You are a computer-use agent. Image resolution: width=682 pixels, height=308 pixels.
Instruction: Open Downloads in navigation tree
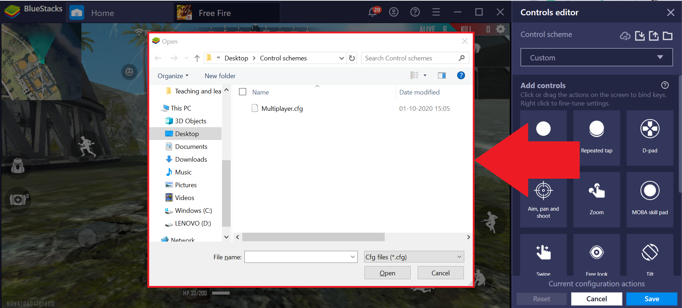pyautogui.click(x=191, y=159)
